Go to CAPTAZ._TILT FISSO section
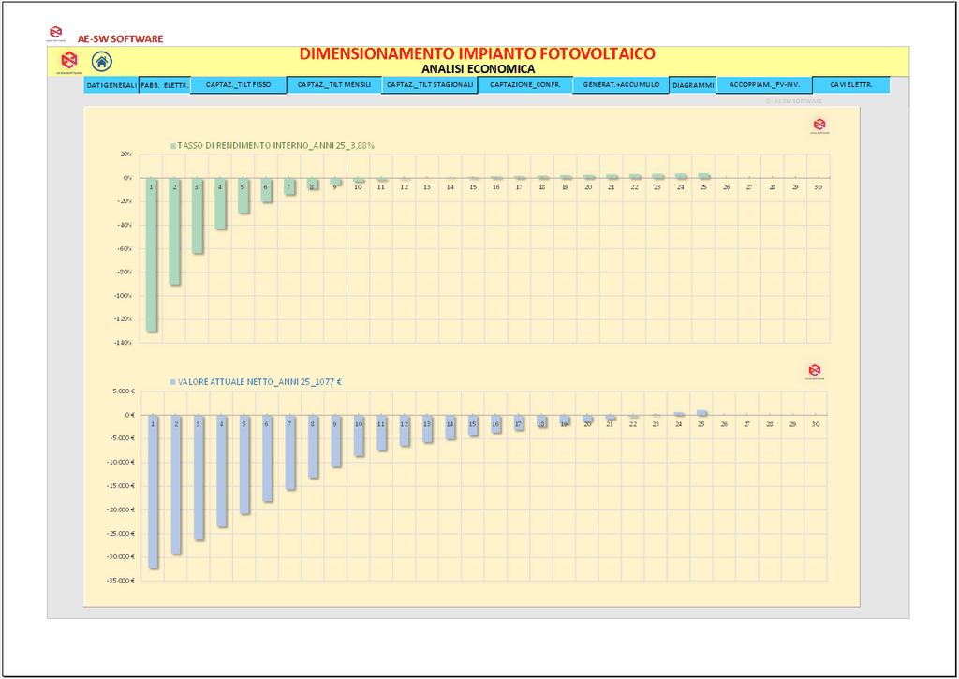This screenshot has height=679, width=959. point(238,85)
